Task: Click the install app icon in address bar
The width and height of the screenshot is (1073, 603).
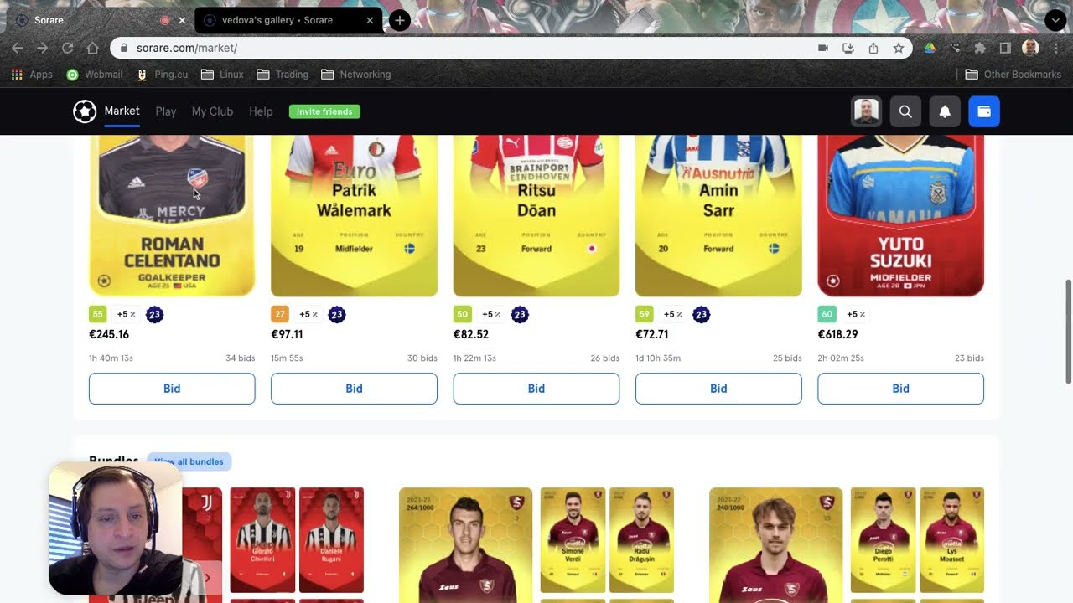Action: click(x=848, y=49)
